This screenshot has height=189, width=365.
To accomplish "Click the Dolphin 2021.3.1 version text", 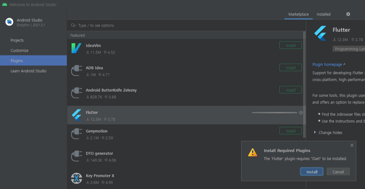I will [x=31, y=25].
